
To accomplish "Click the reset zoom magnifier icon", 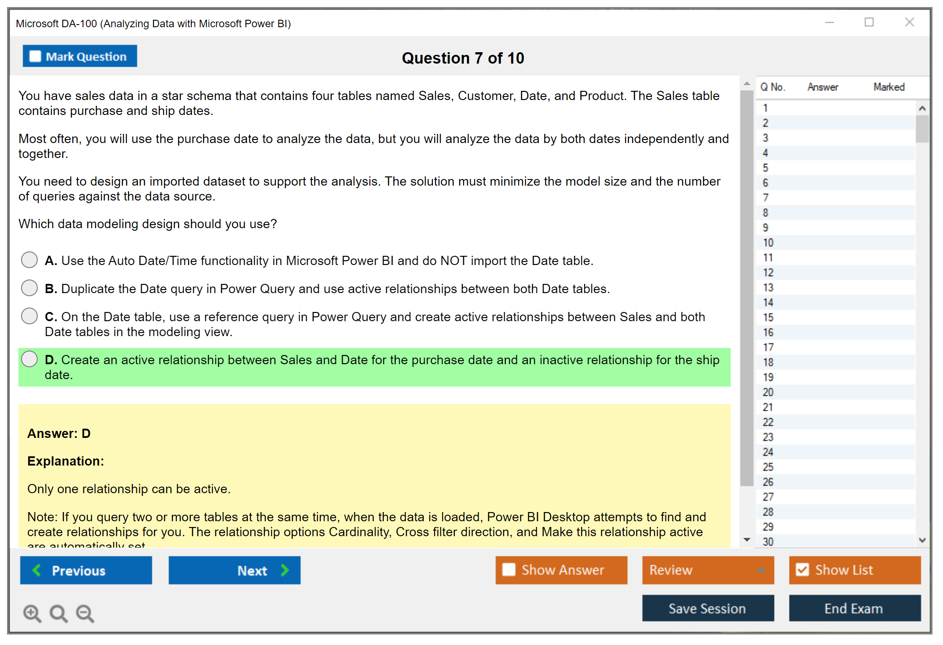I will tap(58, 613).
